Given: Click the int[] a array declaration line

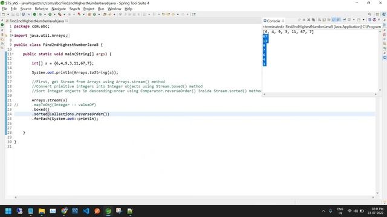Looking at the screenshot, I should point(63,63).
